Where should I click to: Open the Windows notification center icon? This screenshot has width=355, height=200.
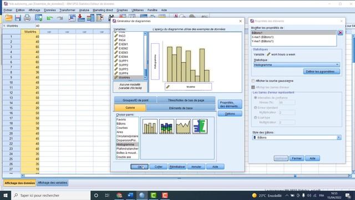(x=348, y=195)
